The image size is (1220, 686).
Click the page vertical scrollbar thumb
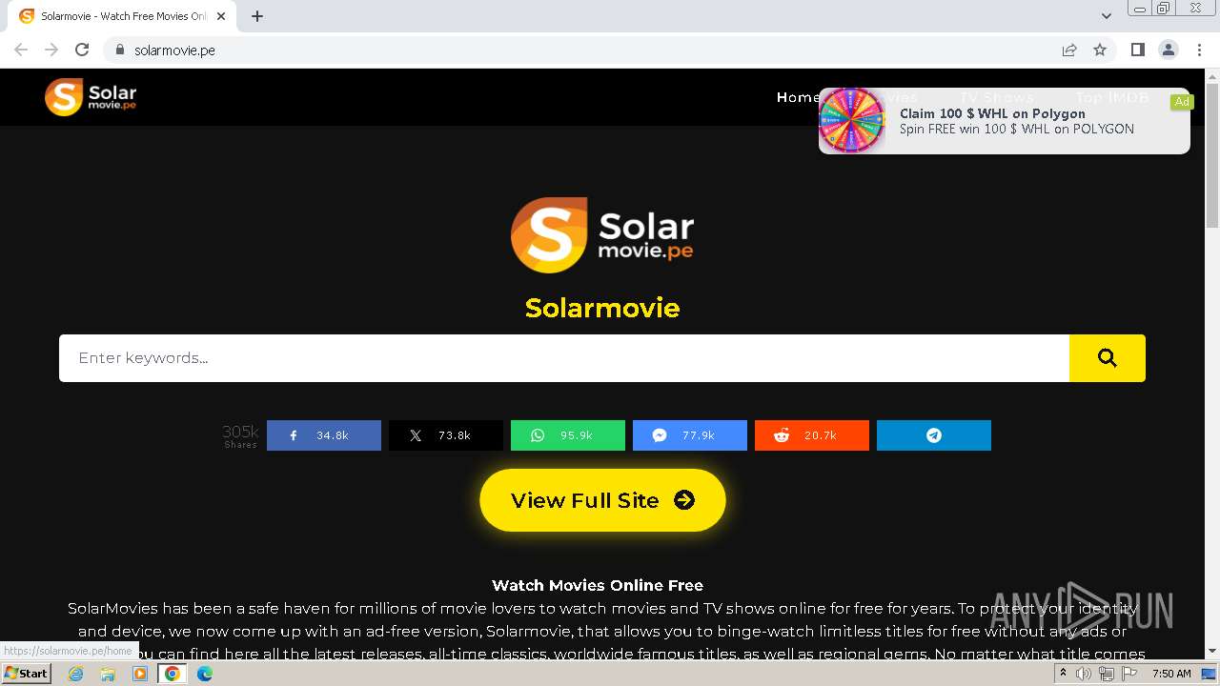1212,154
